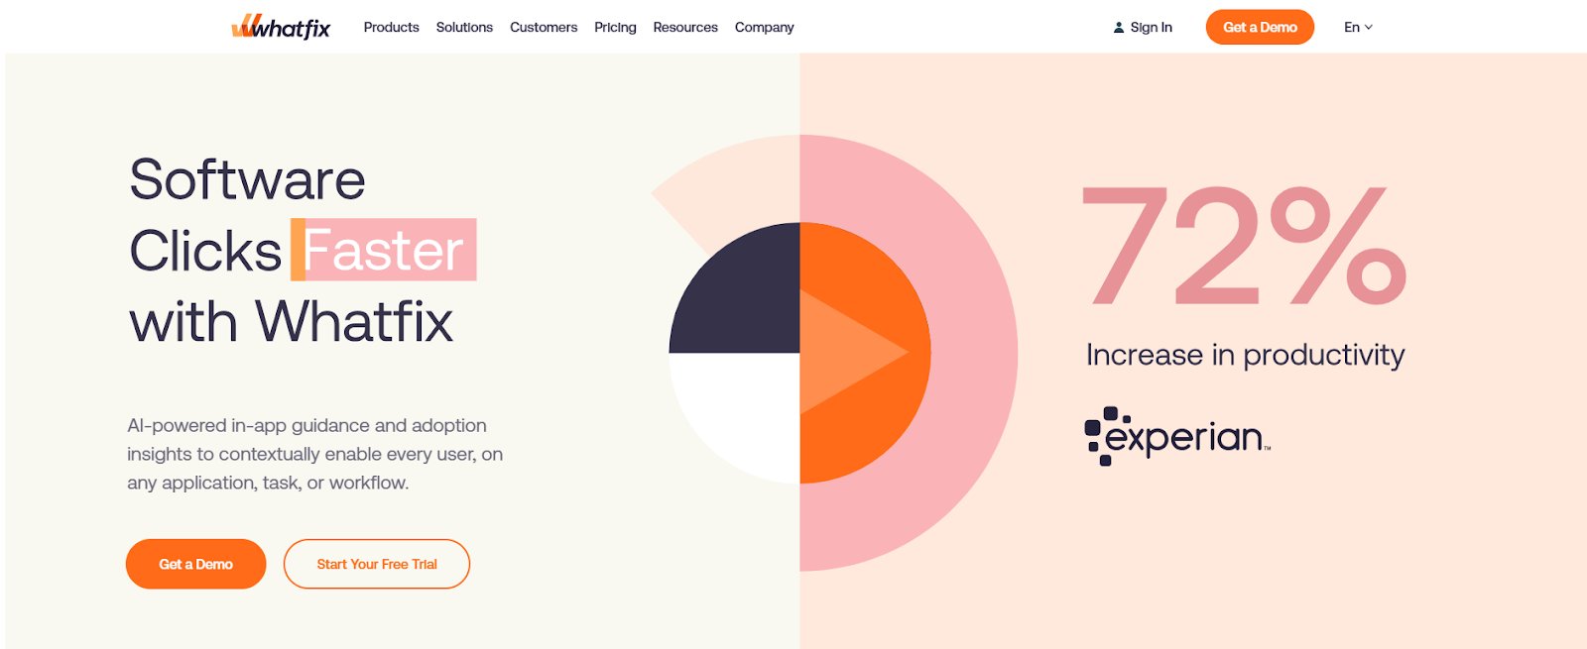
Task: Go to the Pricing page
Action: pyautogui.click(x=615, y=27)
